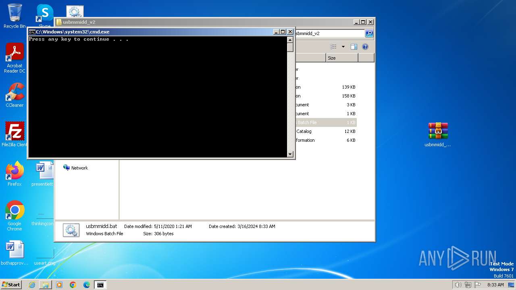The width and height of the screenshot is (516, 290).
Task: Select the 158 KB file row
Action: point(326,96)
